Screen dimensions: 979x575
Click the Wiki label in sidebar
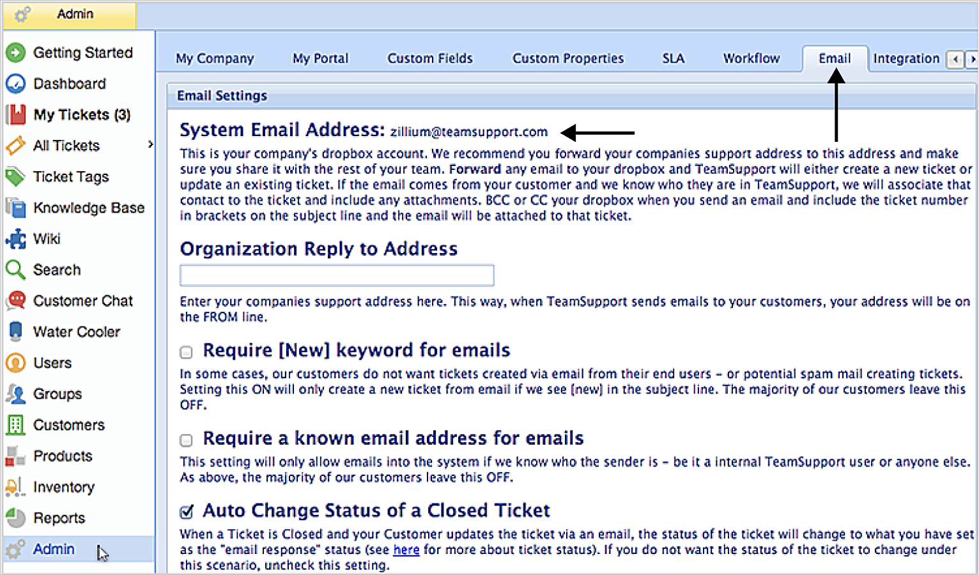[x=47, y=239]
